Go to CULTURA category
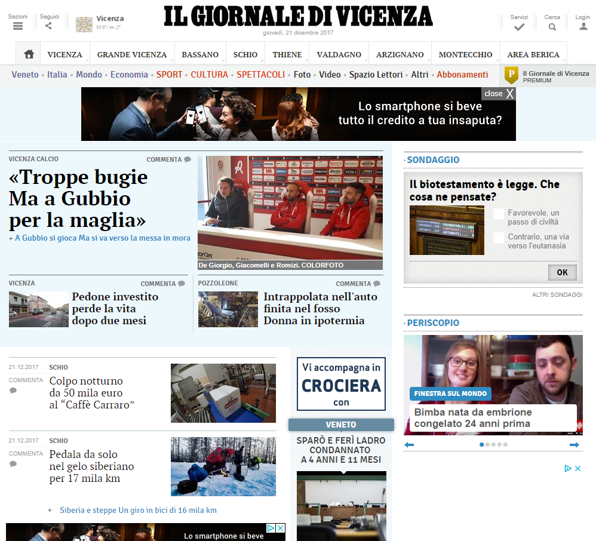The image size is (596, 541). pyautogui.click(x=210, y=75)
